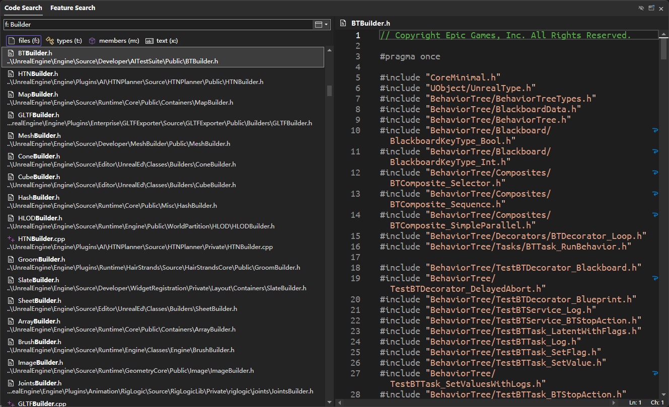
Task: Select the Code Search tab
Action: [x=23, y=8]
